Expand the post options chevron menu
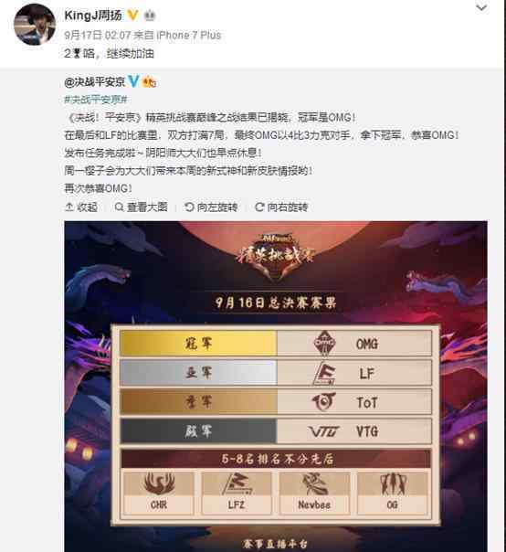 point(481,7)
